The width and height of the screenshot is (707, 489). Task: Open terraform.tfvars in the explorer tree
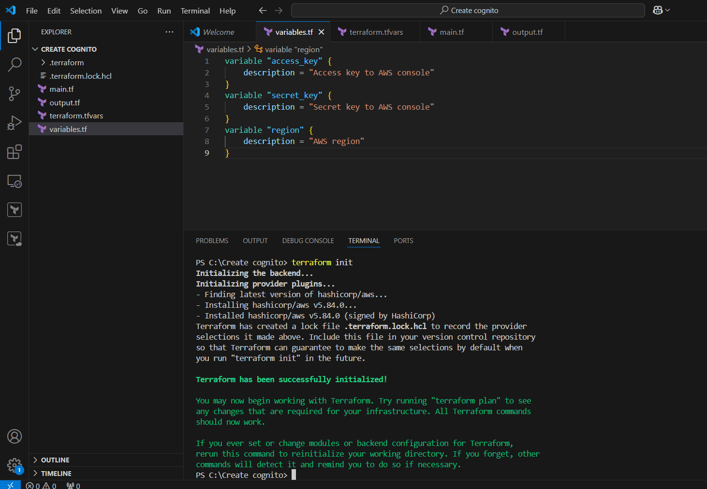pyautogui.click(x=106, y=115)
